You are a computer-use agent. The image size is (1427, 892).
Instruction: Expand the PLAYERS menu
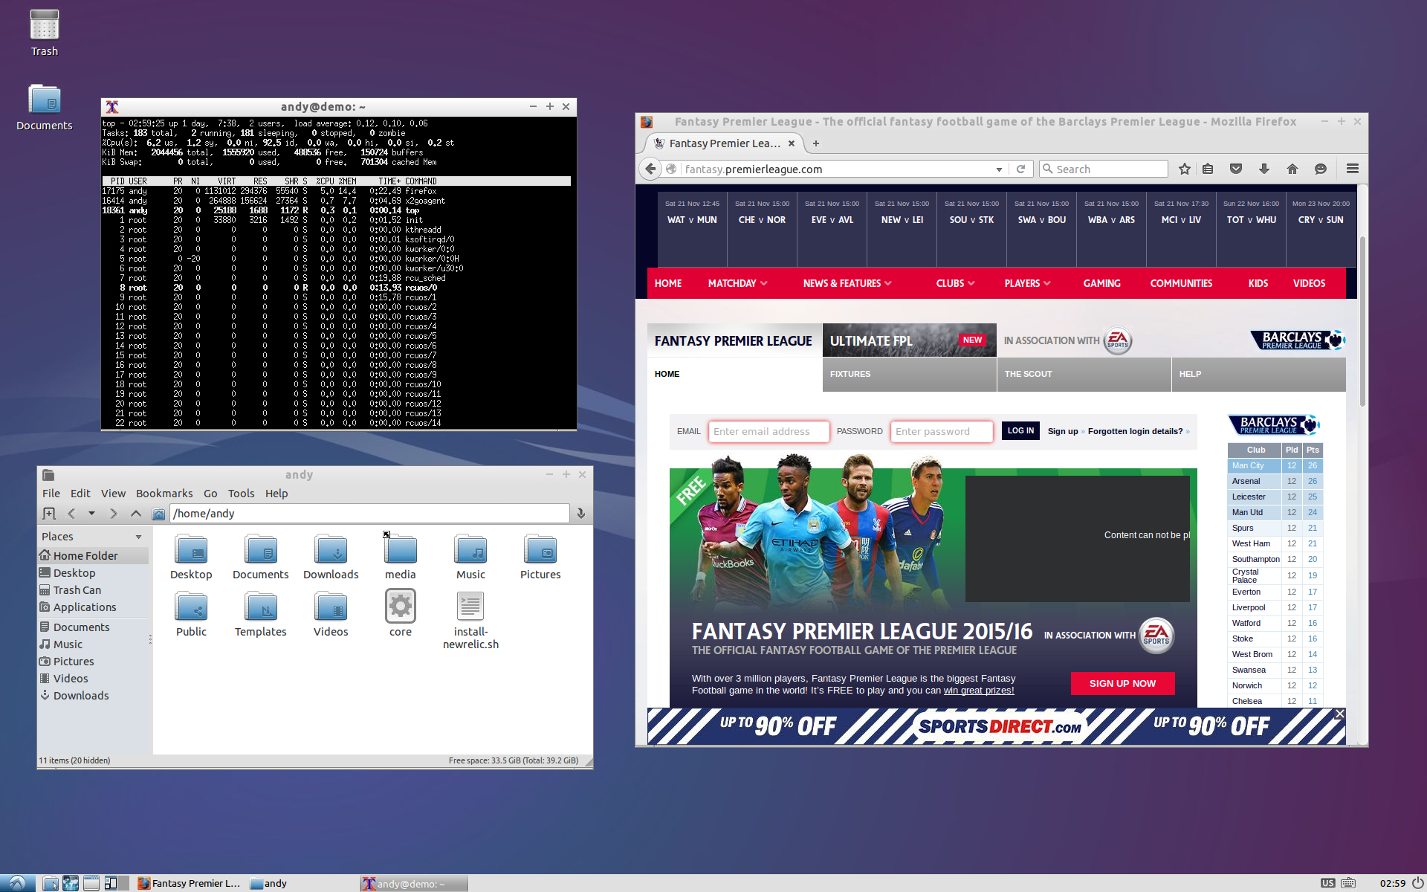[x=1027, y=283]
